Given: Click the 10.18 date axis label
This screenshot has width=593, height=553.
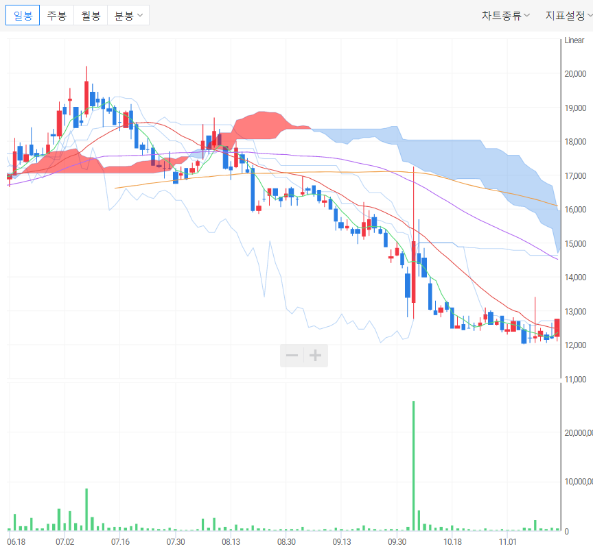Looking at the screenshot, I should coord(452,541).
